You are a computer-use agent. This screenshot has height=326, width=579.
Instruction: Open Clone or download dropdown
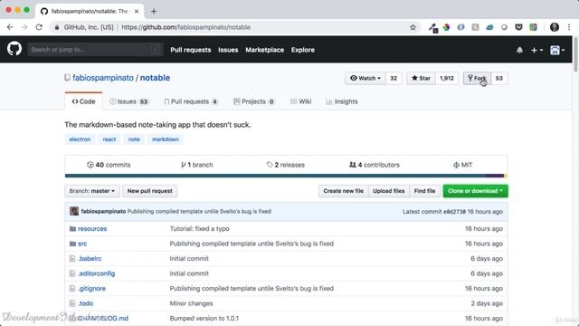coord(475,191)
